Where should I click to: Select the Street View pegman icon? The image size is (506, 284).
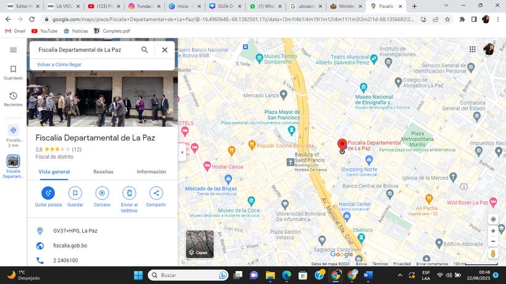coord(493,253)
